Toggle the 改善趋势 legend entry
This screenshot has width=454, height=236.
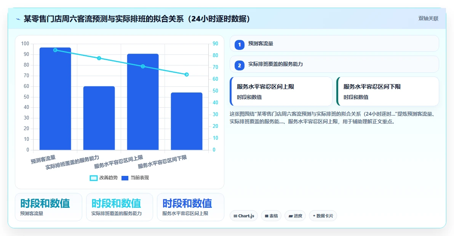(104, 178)
